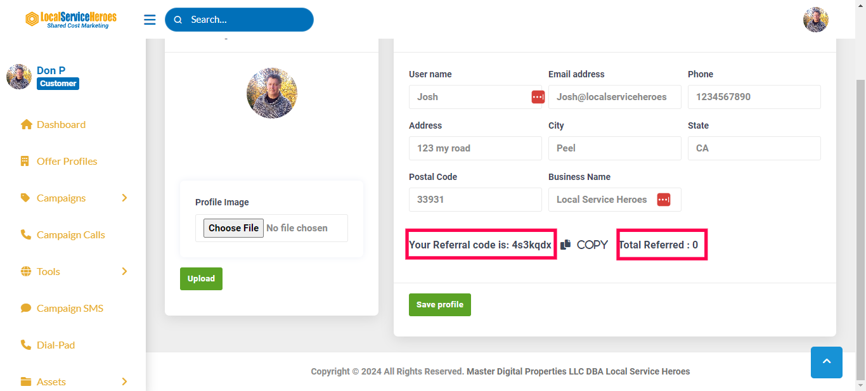Expand the Assets submenu chevron
The image size is (866, 391).
pyautogui.click(x=124, y=381)
